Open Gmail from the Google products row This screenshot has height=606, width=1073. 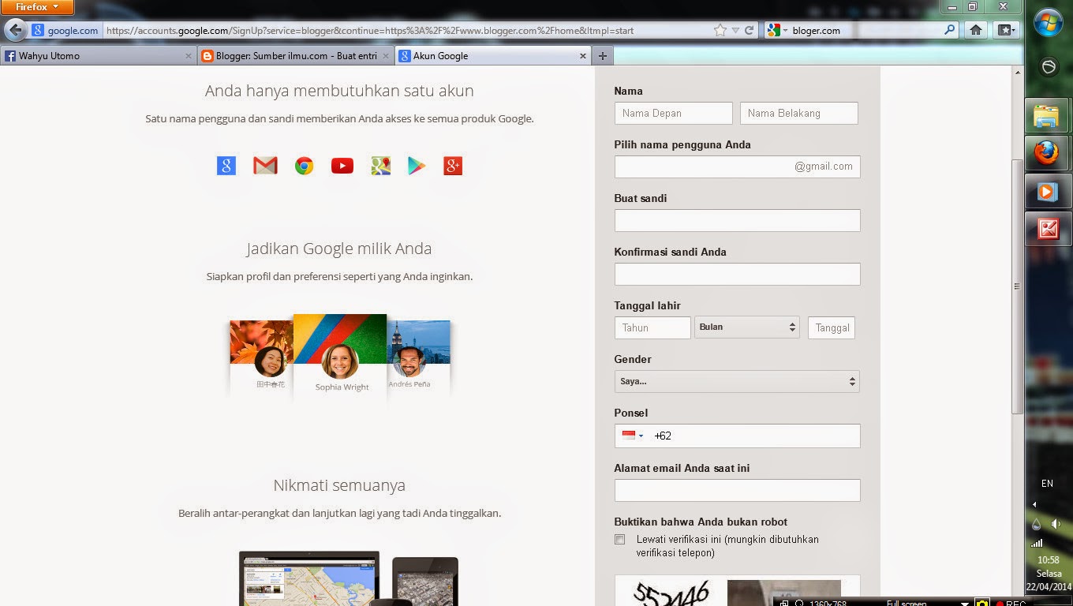(264, 166)
